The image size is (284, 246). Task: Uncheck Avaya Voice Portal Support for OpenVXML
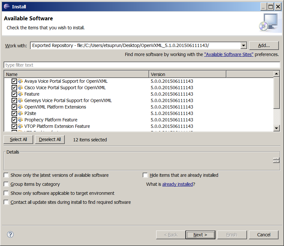tap(14, 81)
